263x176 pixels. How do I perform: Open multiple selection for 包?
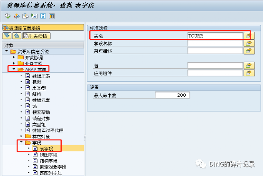(249, 65)
